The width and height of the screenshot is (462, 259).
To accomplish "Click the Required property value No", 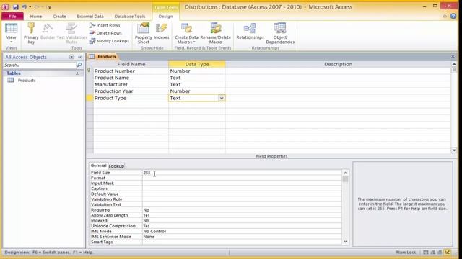I will tap(146, 210).
